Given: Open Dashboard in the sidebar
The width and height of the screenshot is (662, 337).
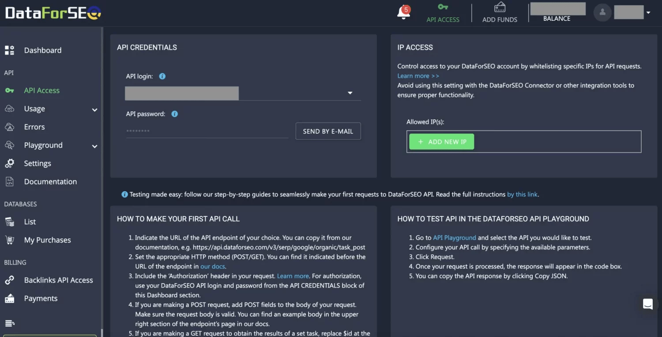Looking at the screenshot, I should [43, 50].
